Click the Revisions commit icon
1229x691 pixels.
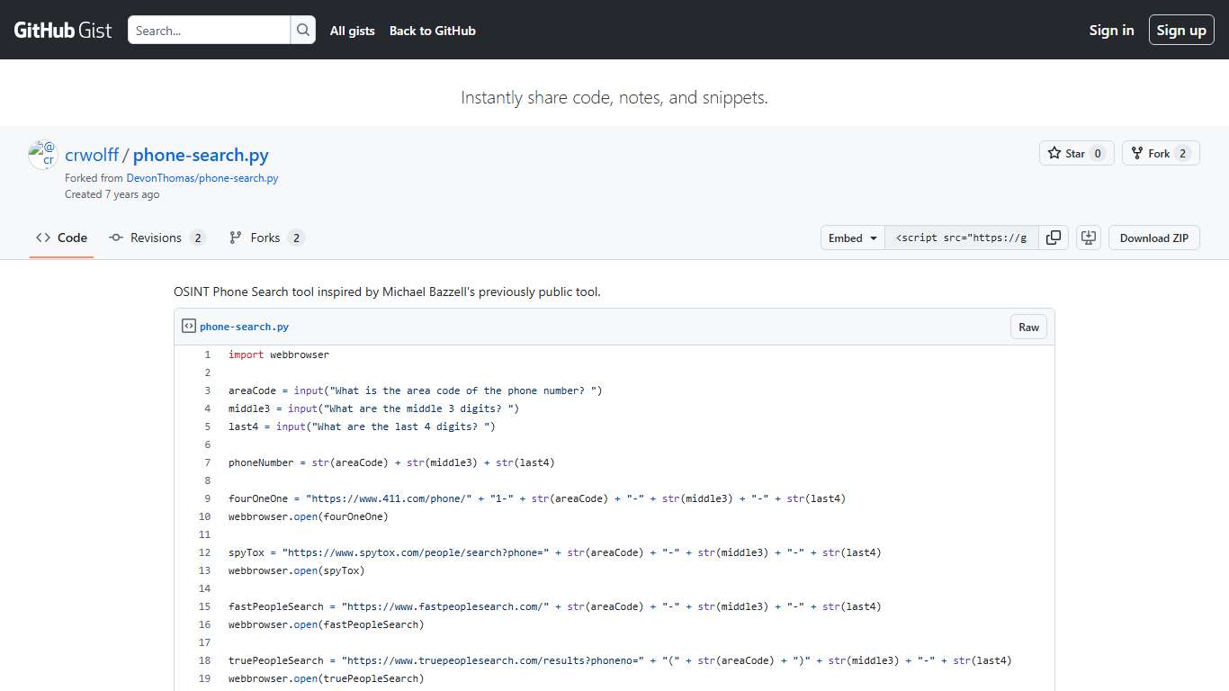point(116,238)
